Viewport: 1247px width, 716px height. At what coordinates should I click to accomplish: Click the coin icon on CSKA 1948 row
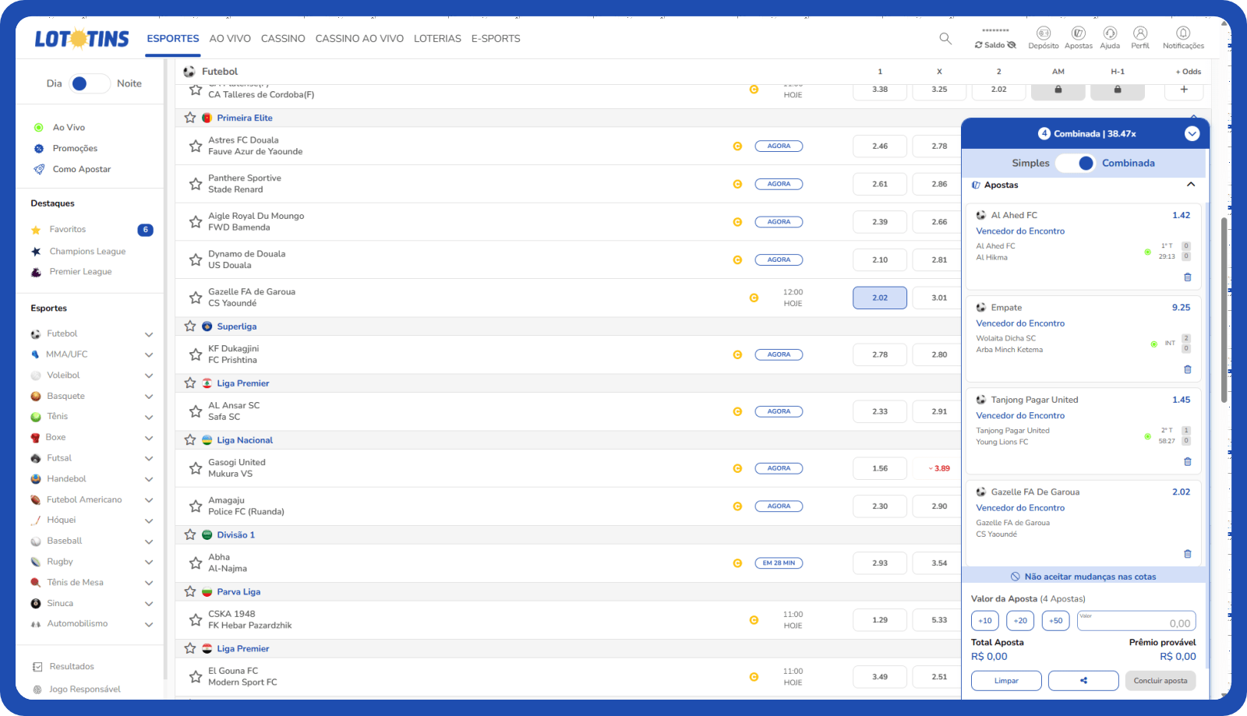point(754,620)
